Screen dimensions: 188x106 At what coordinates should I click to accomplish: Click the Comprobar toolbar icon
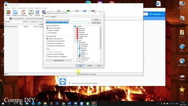click(x=23, y=13)
